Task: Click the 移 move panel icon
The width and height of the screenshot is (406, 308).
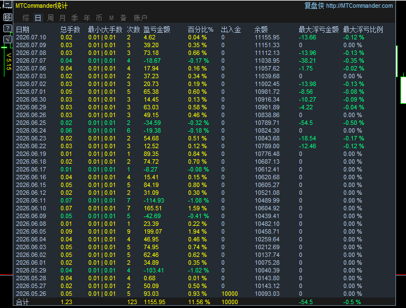Action: pos(8,17)
